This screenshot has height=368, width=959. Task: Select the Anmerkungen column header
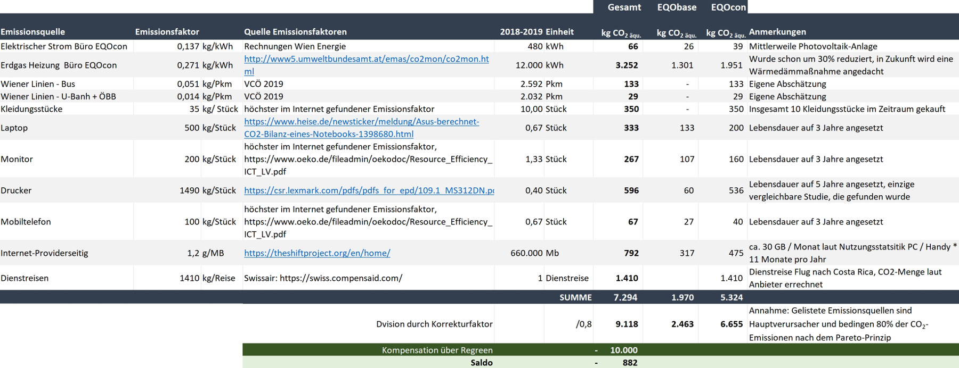pos(777,32)
